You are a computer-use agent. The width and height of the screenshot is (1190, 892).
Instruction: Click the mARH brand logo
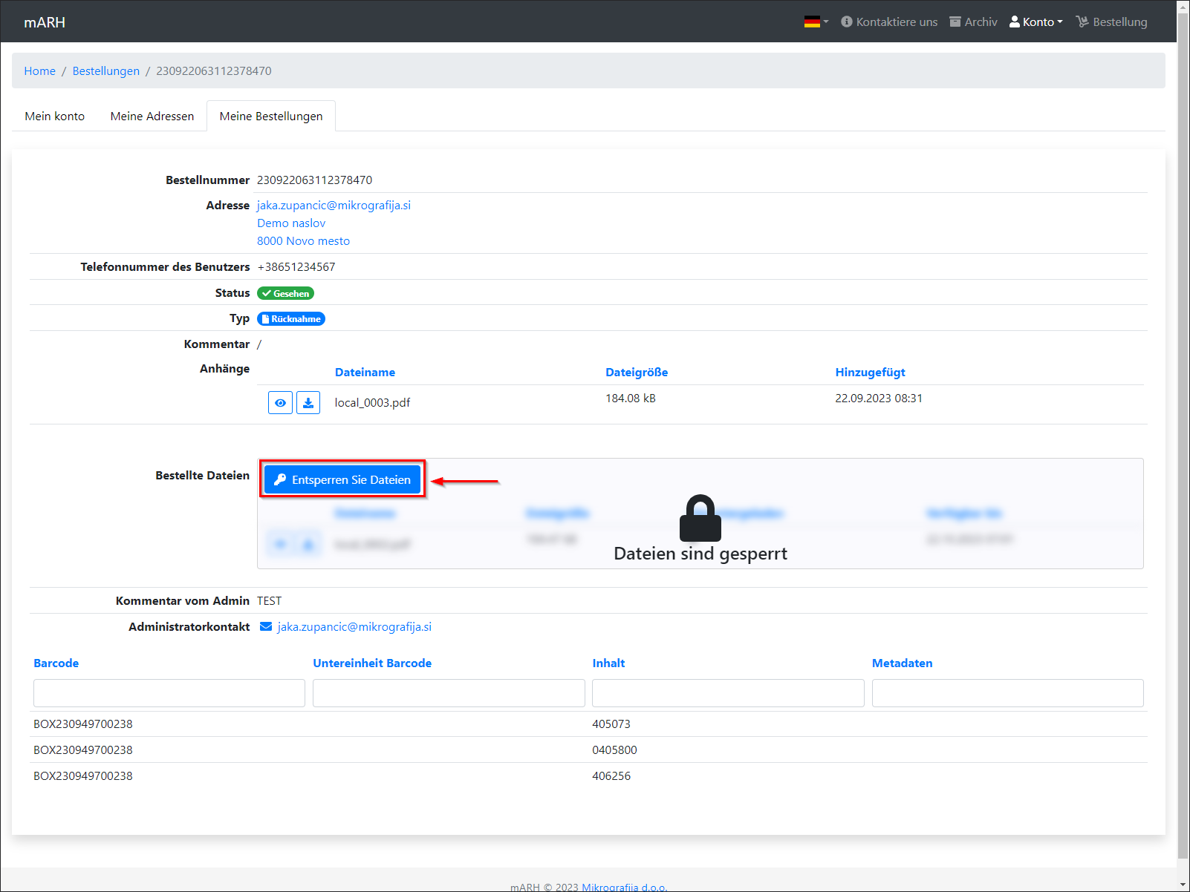click(x=45, y=22)
